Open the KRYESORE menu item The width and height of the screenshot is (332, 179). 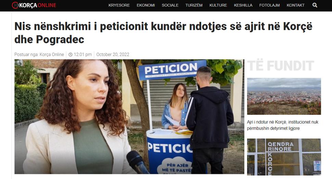[119, 5]
